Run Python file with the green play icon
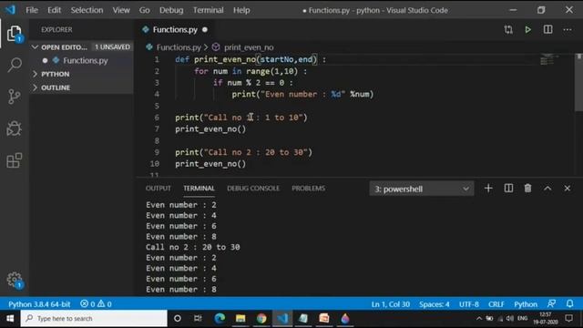583x328 pixels. [x=527, y=30]
